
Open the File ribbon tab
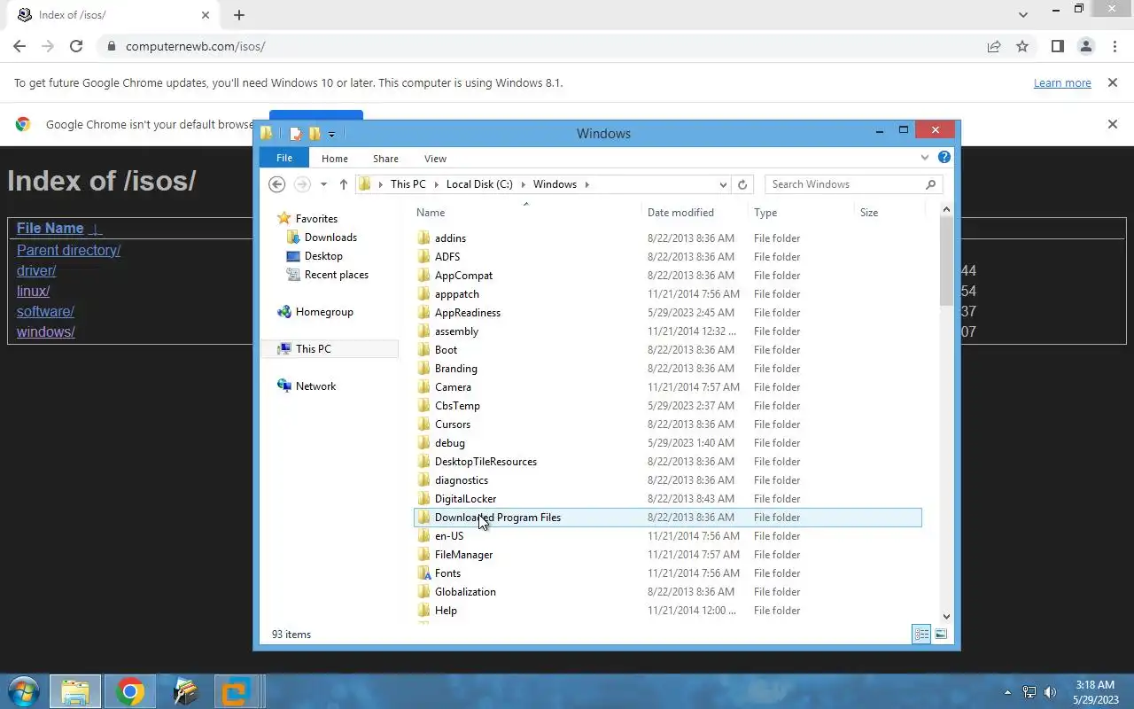(x=284, y=158)
